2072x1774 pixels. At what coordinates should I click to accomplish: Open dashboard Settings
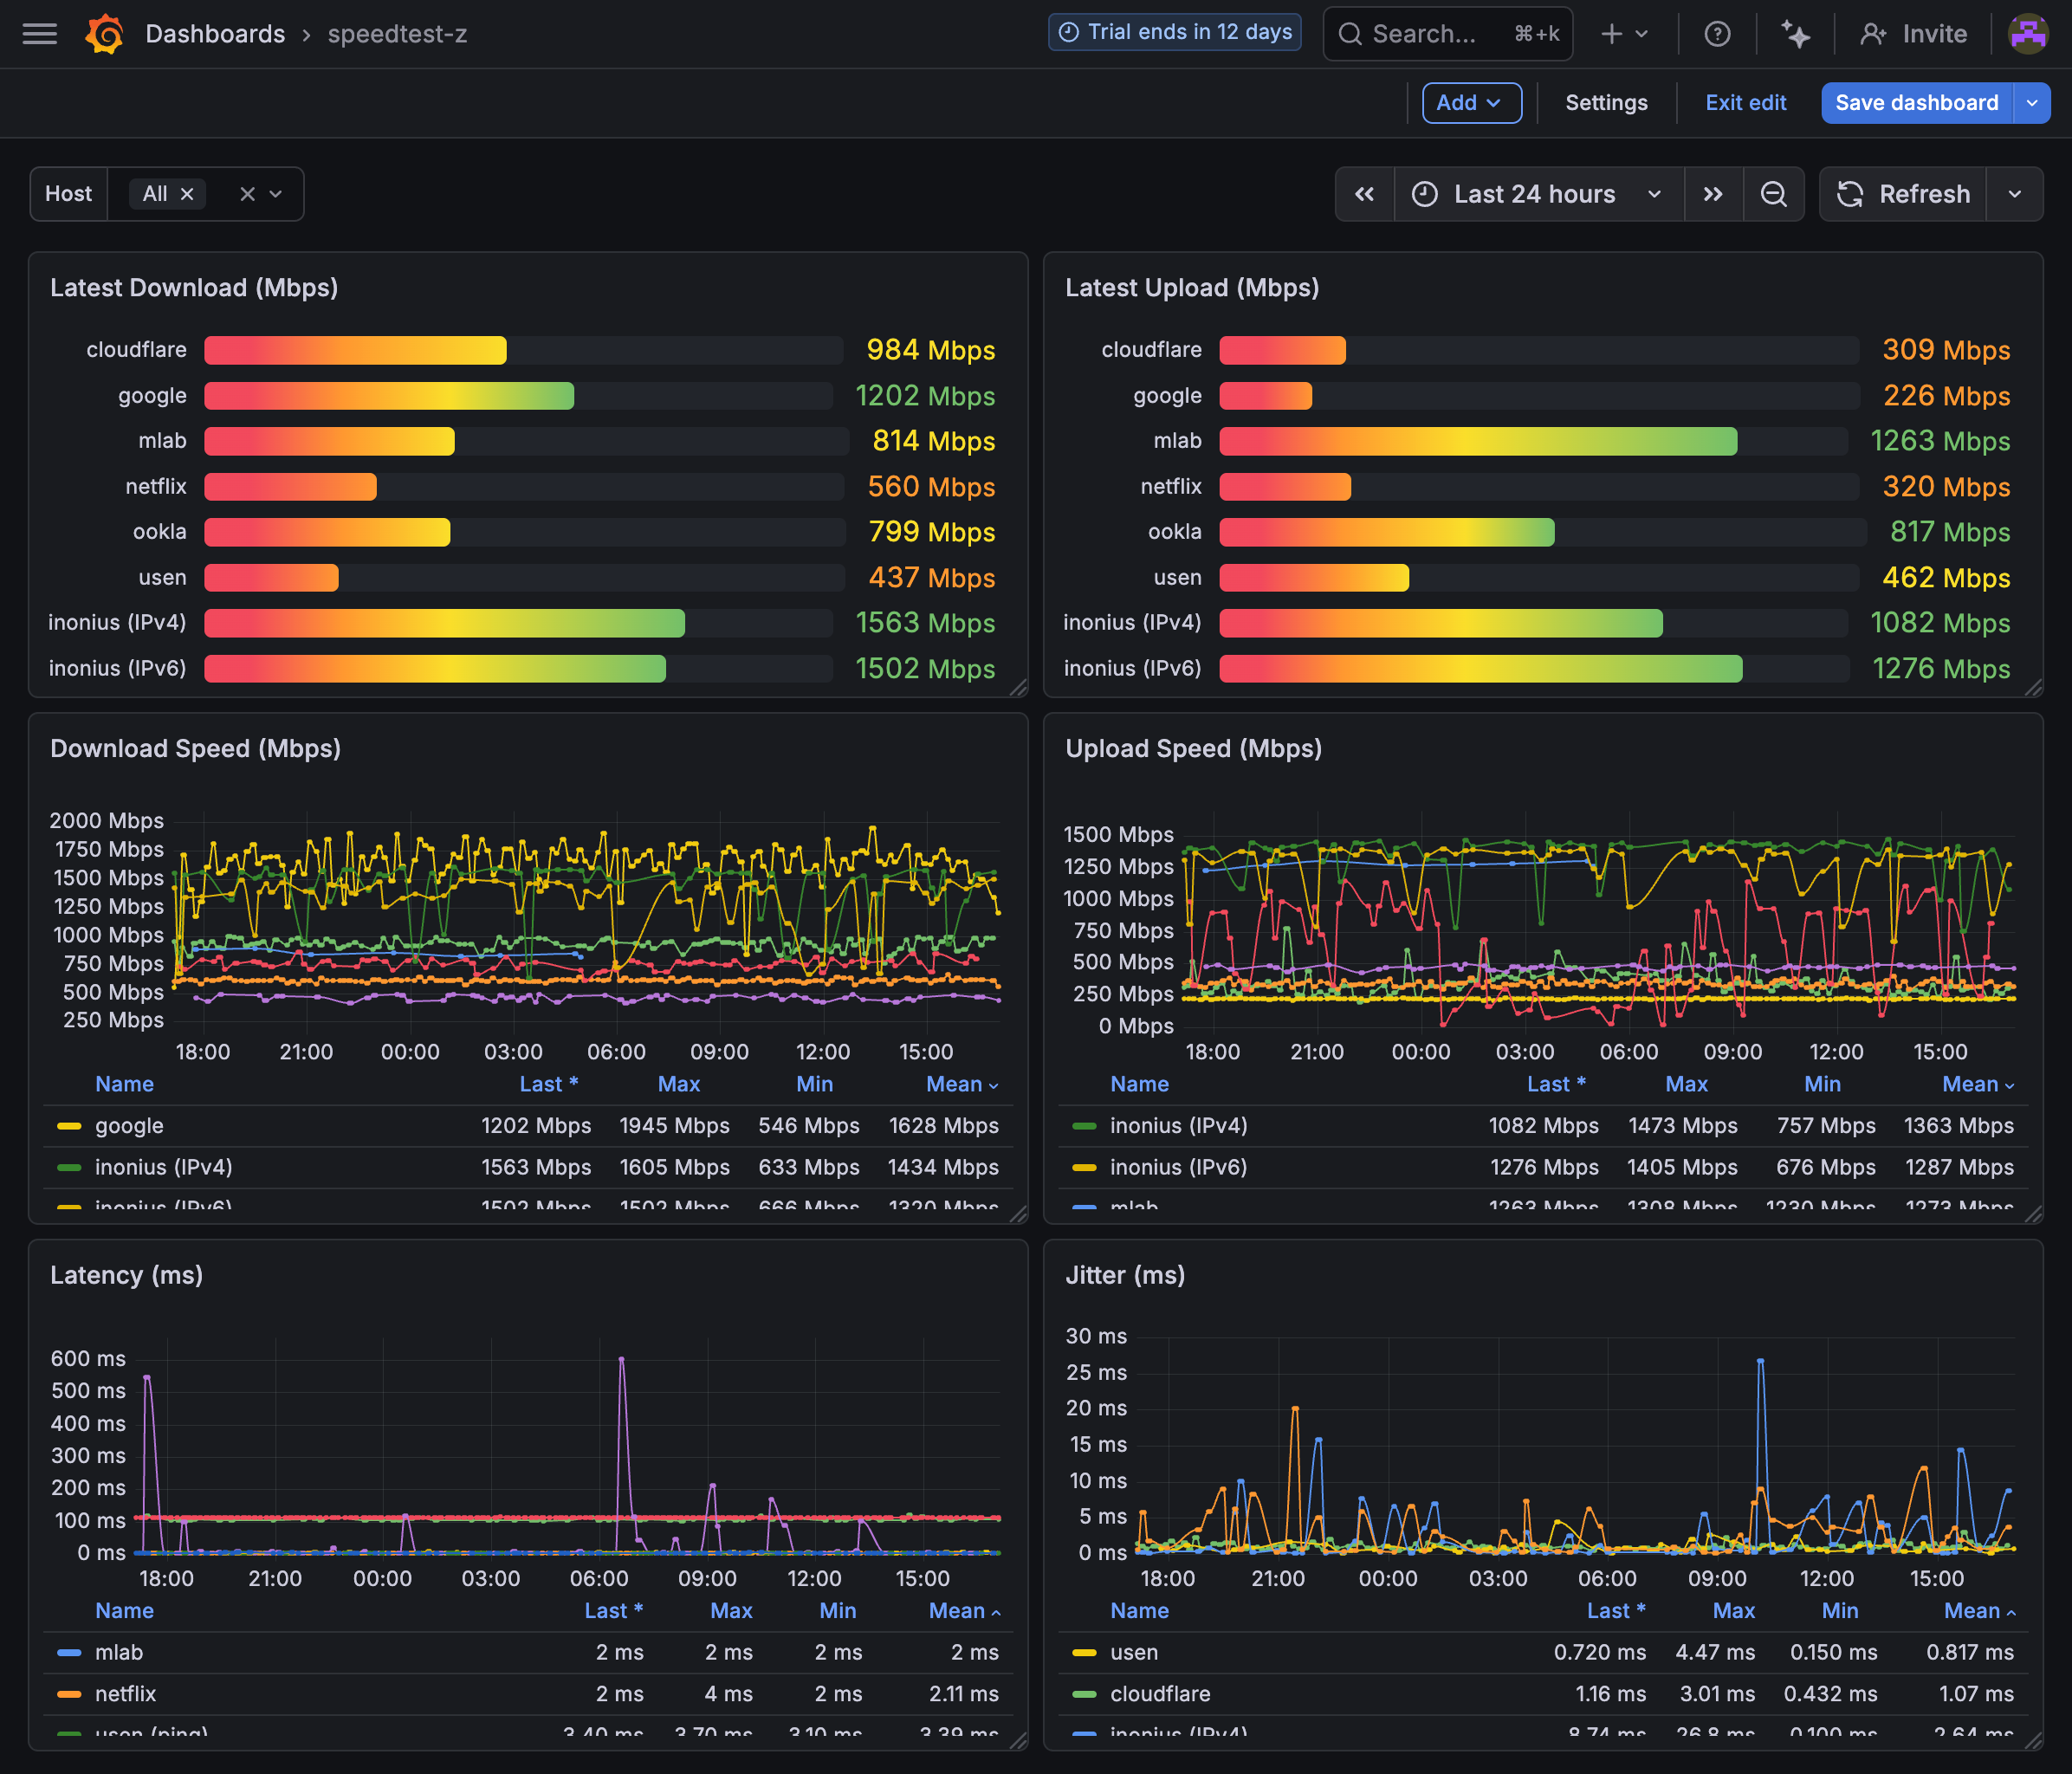1606,103
